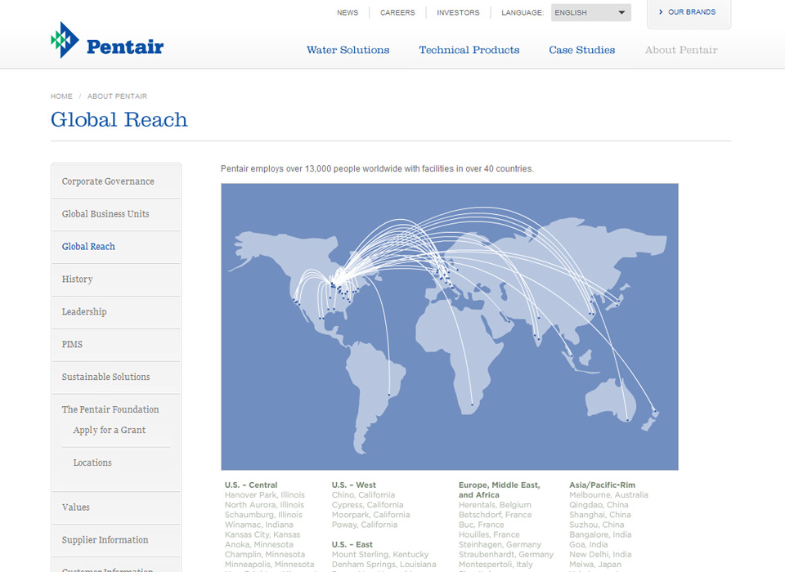The height and width of the screenshot is (572, 785).
Task: Click the U.S. - West heading
Action: coord(353,485)
